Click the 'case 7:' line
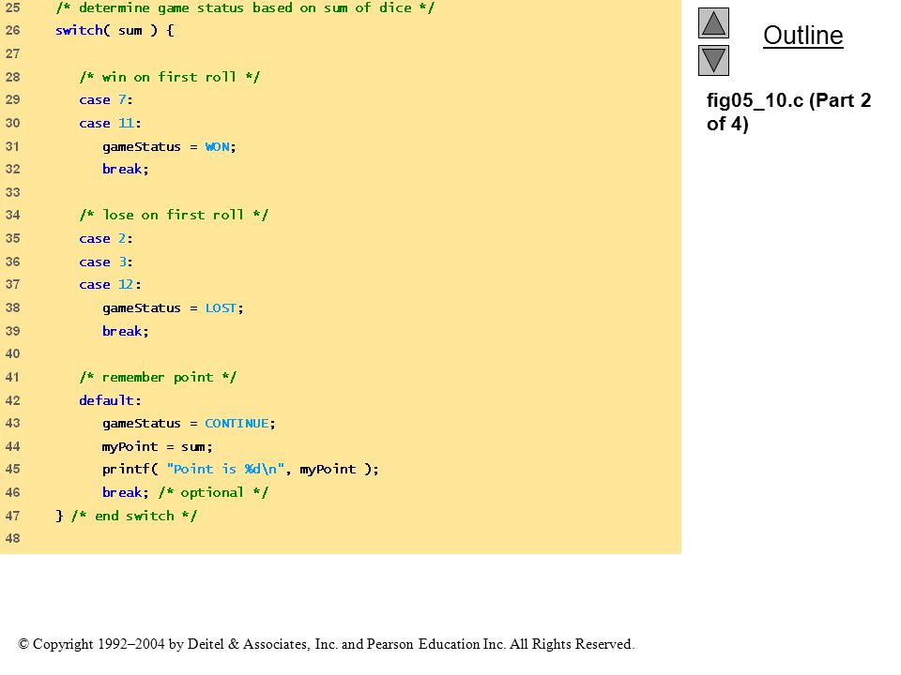901x675 pixels. (106, 100)
